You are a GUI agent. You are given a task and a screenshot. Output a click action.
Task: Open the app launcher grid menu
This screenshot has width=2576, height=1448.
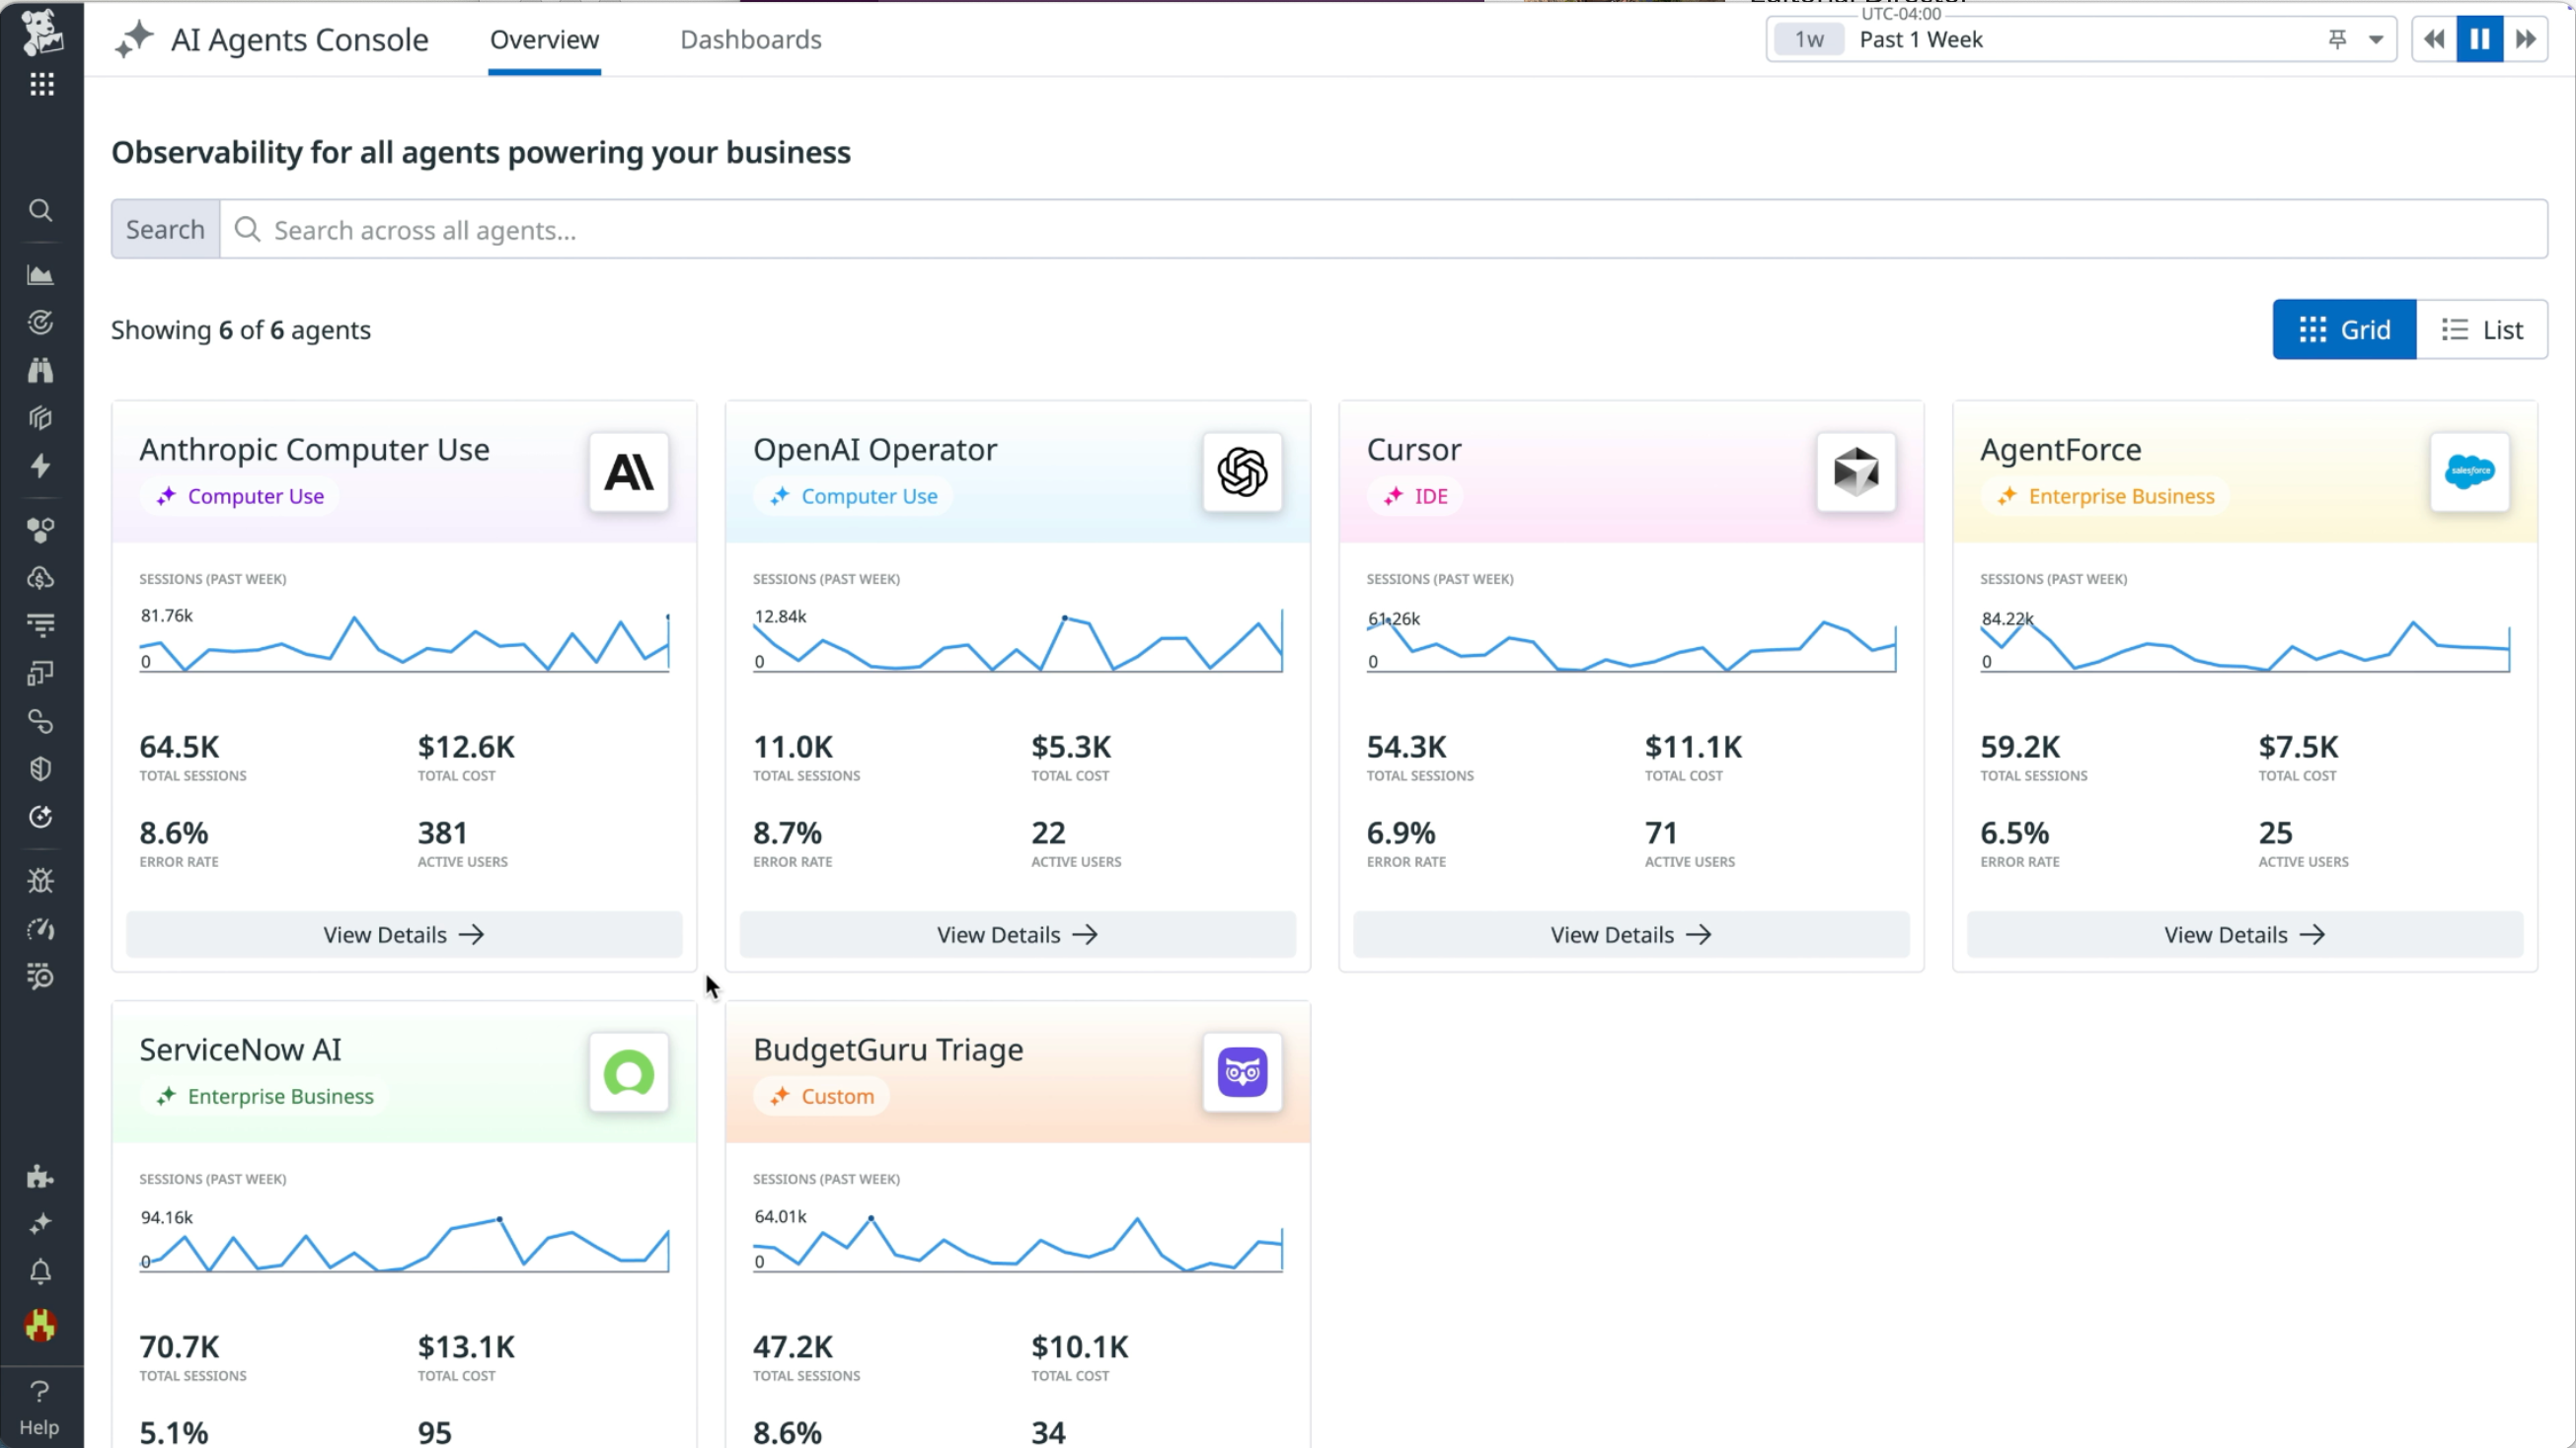[x=41, y=84]
